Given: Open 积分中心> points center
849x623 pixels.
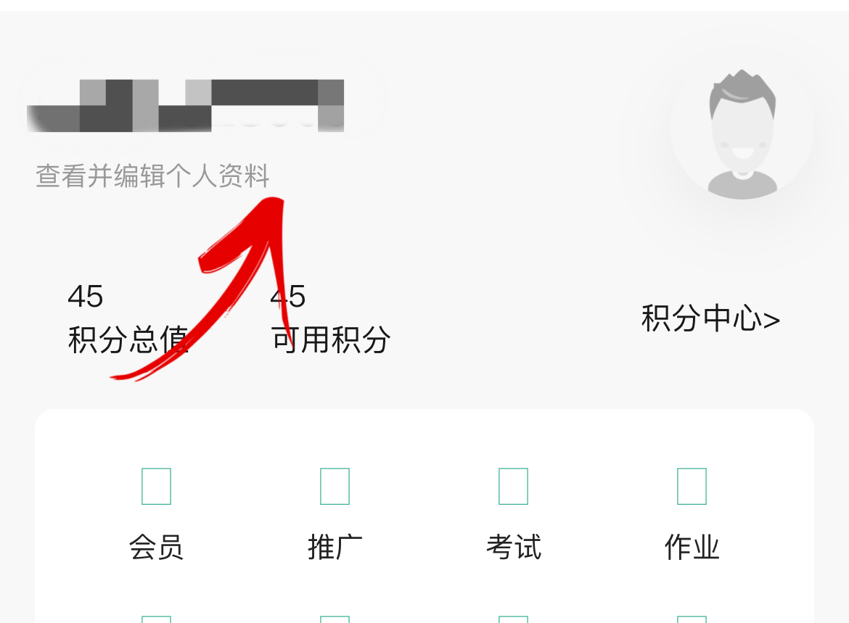Looking at the screenshot, I should pos(710,318).
